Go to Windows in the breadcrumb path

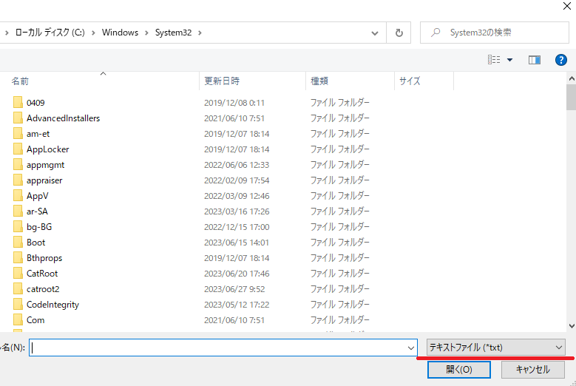(x=120, y=33)
